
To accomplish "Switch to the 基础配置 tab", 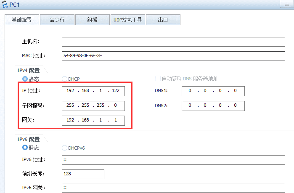I will (x=21, y=20).
